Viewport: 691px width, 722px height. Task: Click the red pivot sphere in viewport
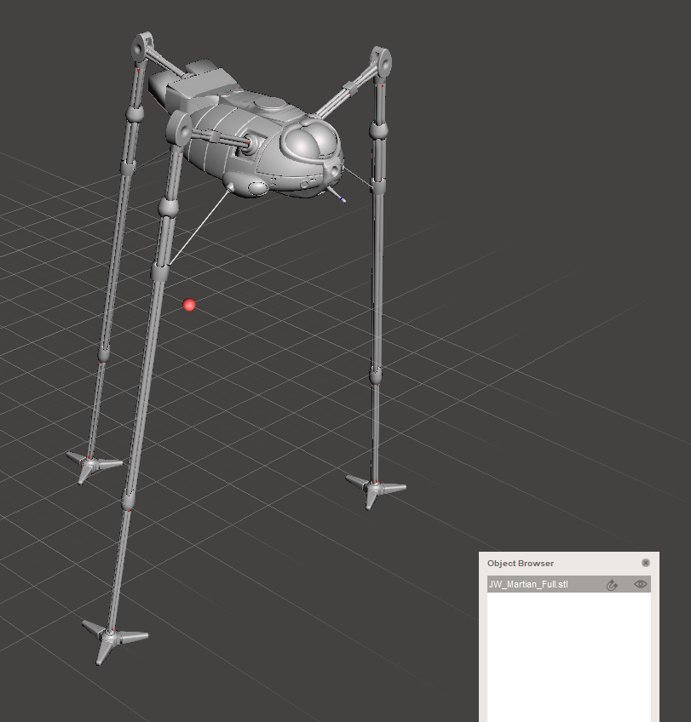pos(189,305)
